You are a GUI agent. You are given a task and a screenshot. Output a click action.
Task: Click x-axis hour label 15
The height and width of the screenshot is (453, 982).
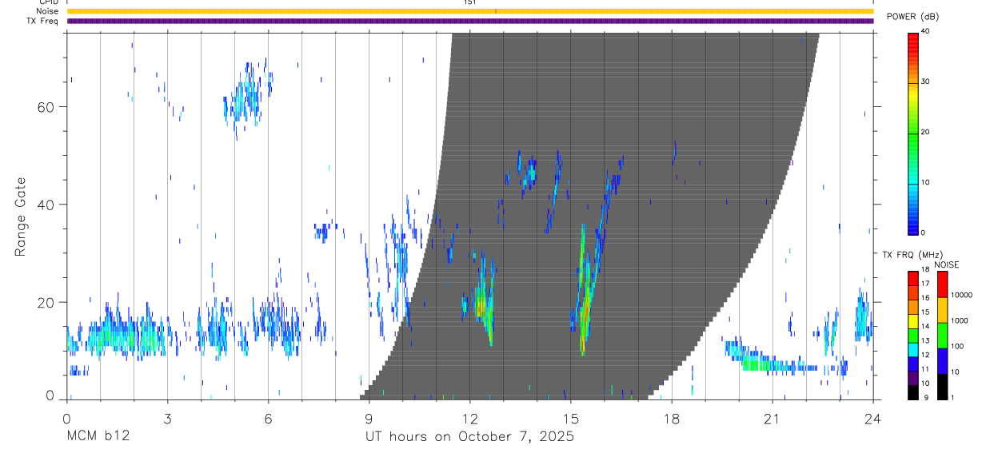click(x=570, y=418)
